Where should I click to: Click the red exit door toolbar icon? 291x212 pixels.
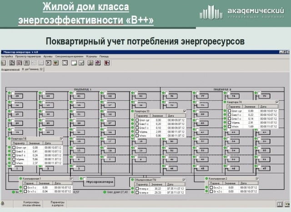coord(107,63)
